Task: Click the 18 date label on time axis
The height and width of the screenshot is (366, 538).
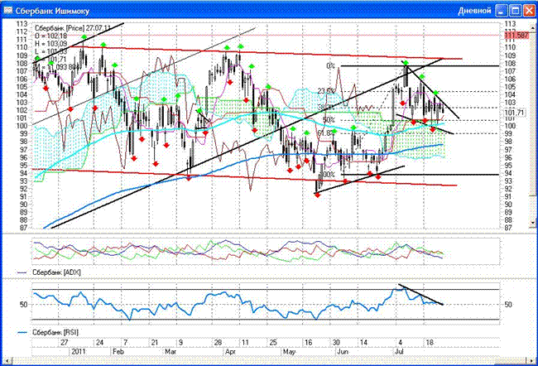Action: (x=430, y=343)
